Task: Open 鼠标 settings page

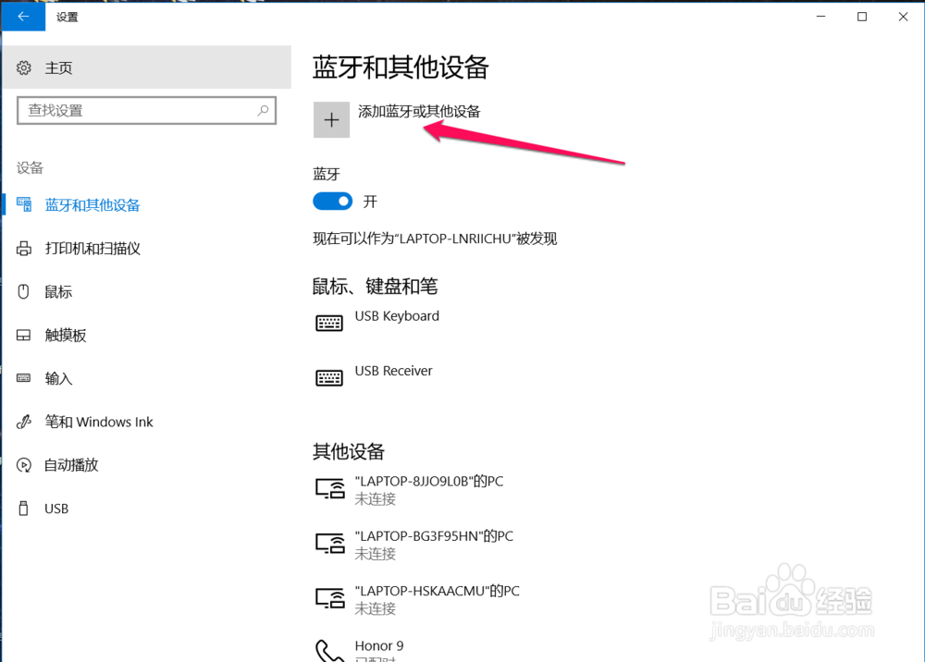Action: [58, 291]
